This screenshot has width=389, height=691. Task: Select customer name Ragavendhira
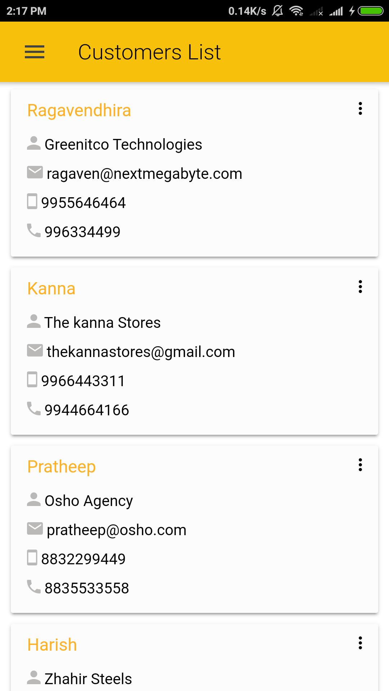point(79,110)
